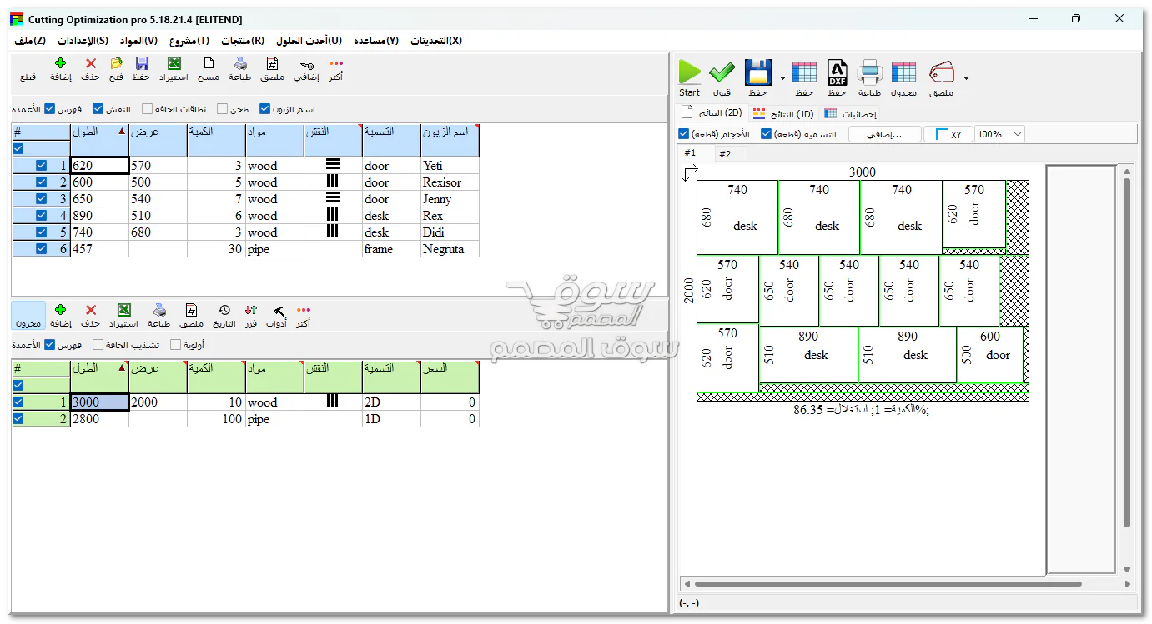Viewport: 1152px width, 624px height.
Task: Export the cutting results to DXF
Action: 837,73
